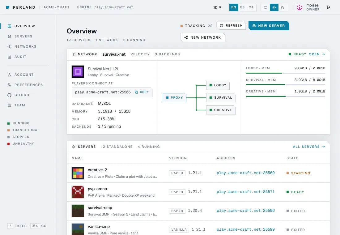Click the Survival memory progress bar

(x=286, y=85)
